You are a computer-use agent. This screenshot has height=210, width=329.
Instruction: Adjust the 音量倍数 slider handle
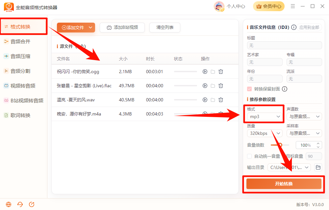[280, 145]
